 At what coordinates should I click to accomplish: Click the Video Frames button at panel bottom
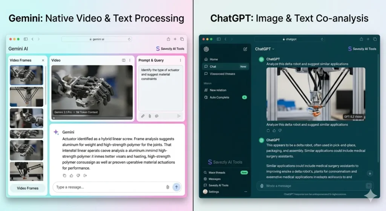click(x=28, y=188)
